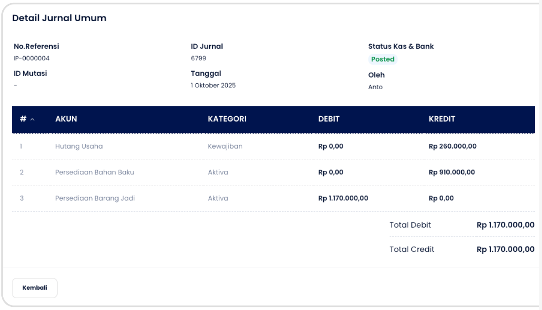The width and height of the screenshot is (542, 310).
Task: Click the AKUN column header
Action: click(66, 119)
